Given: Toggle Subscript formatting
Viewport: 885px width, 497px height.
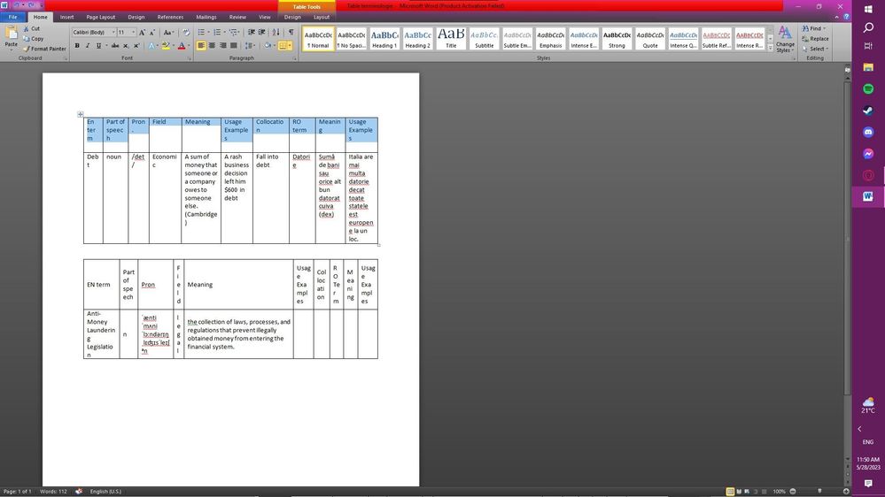Looking at the screenshot, I should pyautogui.click(x=126, y=46).
